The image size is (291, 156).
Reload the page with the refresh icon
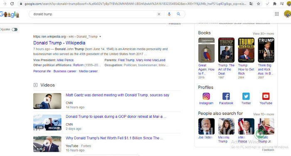[12, 4]
